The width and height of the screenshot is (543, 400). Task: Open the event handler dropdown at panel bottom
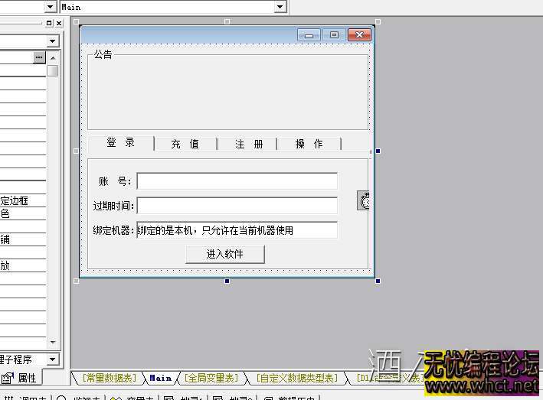tap(52, 359)
